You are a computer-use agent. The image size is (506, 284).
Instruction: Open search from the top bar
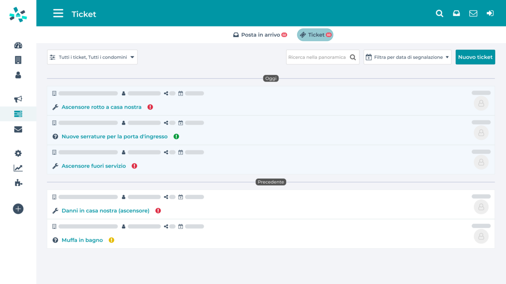440,13
